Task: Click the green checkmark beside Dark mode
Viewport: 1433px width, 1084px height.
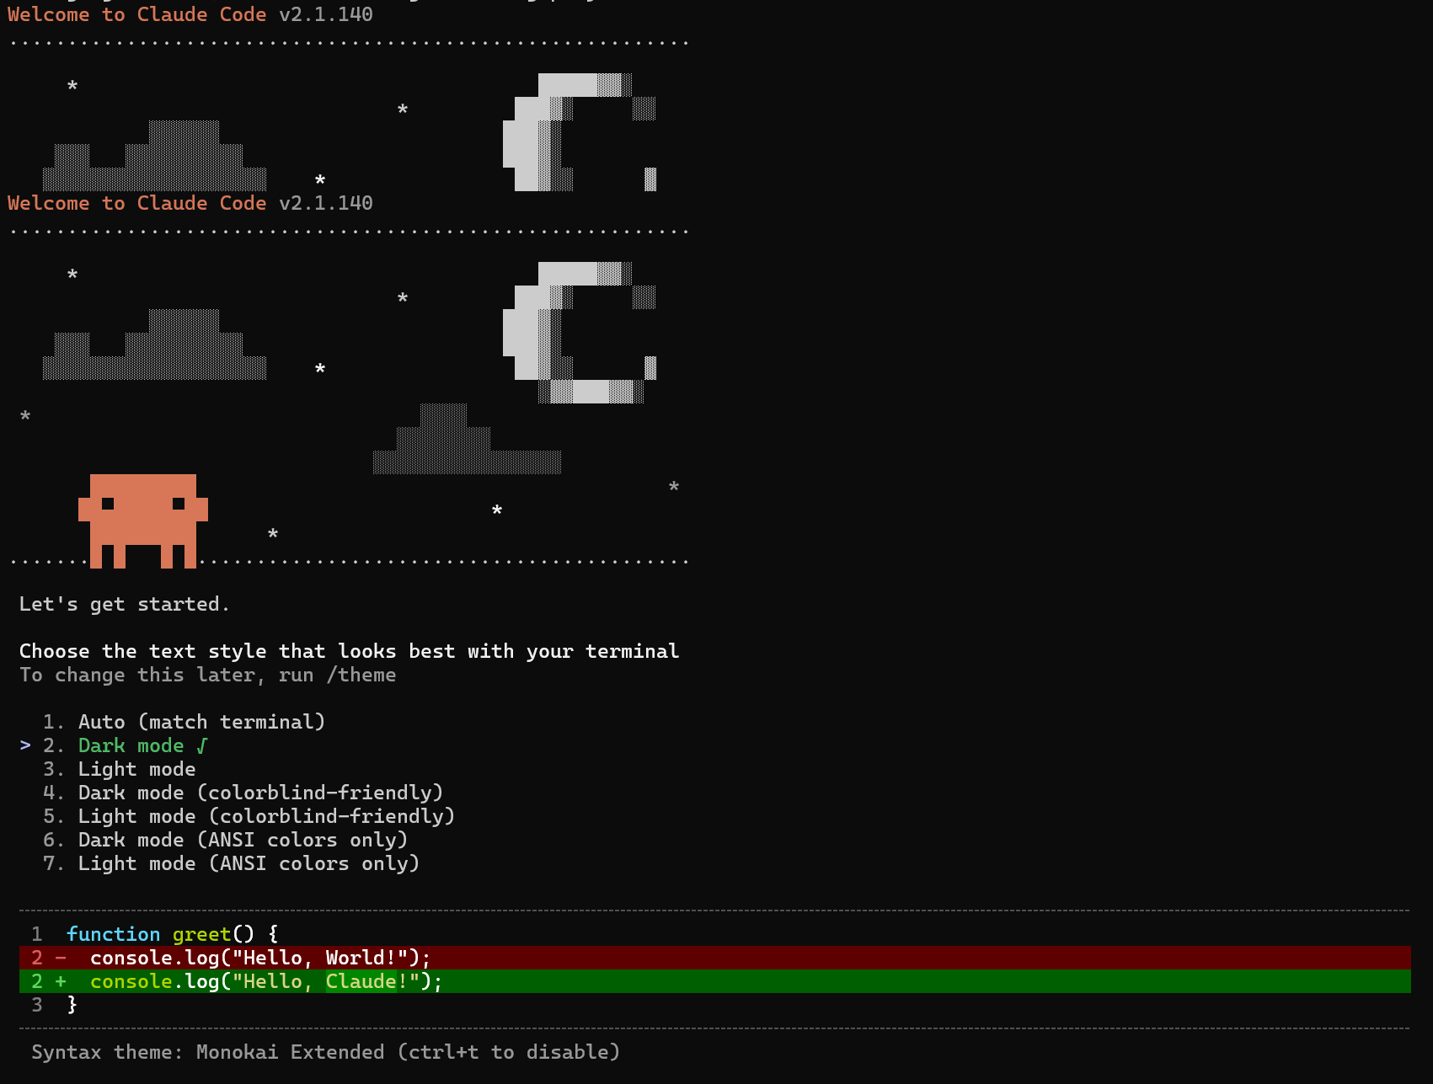Action: click(202, 745)
